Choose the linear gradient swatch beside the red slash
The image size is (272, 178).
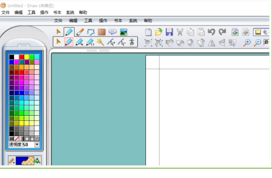click(x=22, y=139)
